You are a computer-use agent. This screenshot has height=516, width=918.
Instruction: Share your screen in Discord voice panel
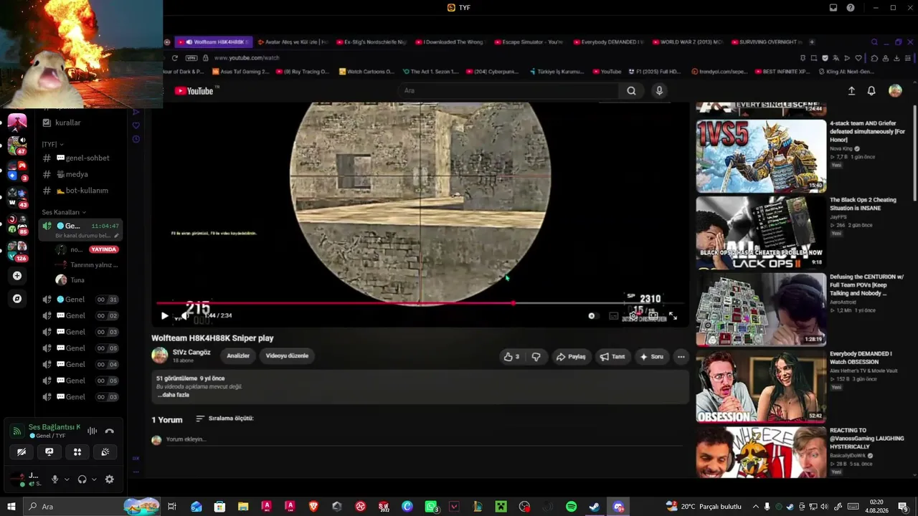[49, 451]
